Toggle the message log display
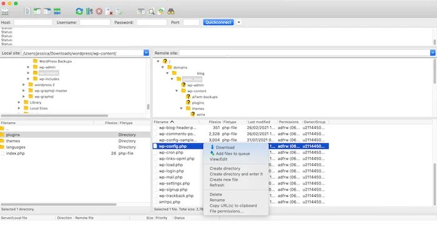The width and height of the screenshot is (437, 225). click(27, 11)
